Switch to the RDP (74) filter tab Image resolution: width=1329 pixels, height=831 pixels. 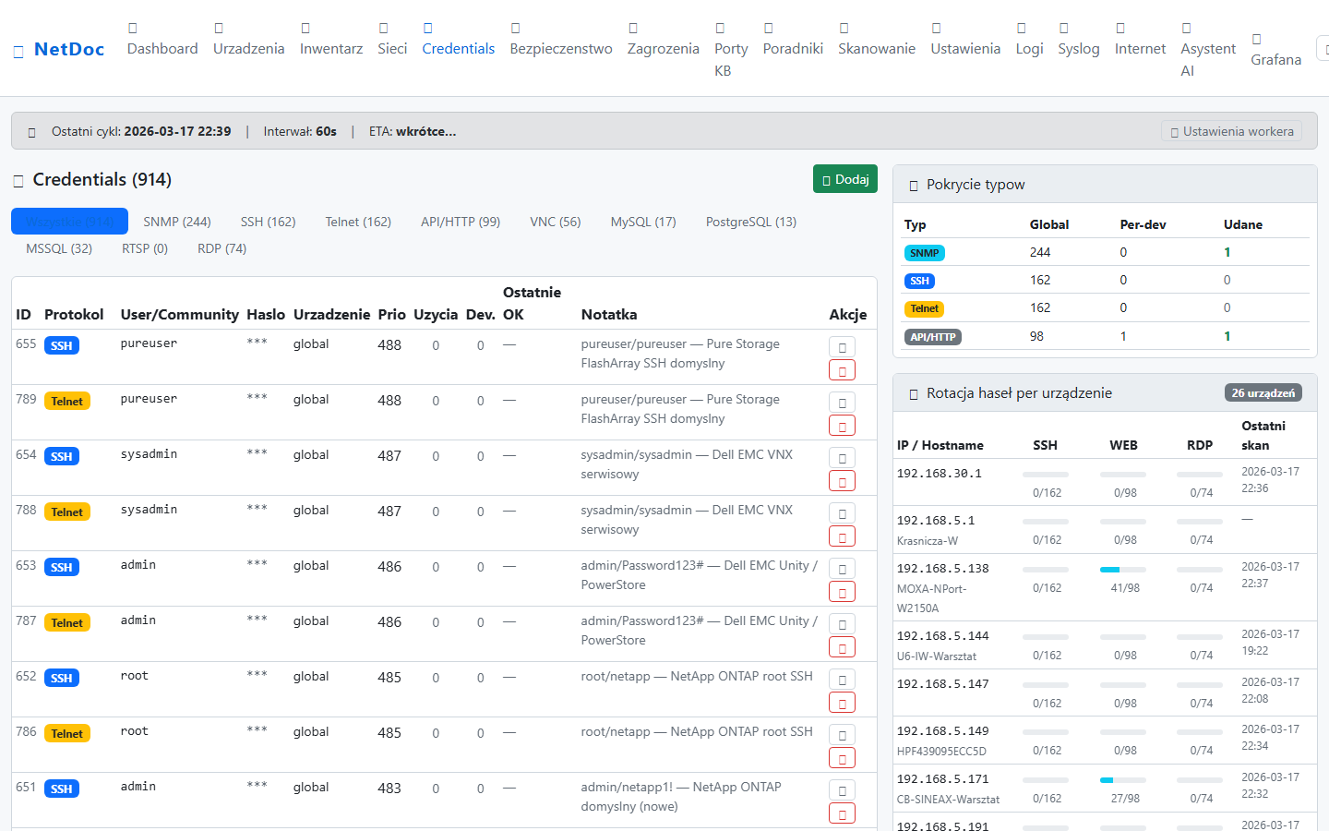pos(221,248)
